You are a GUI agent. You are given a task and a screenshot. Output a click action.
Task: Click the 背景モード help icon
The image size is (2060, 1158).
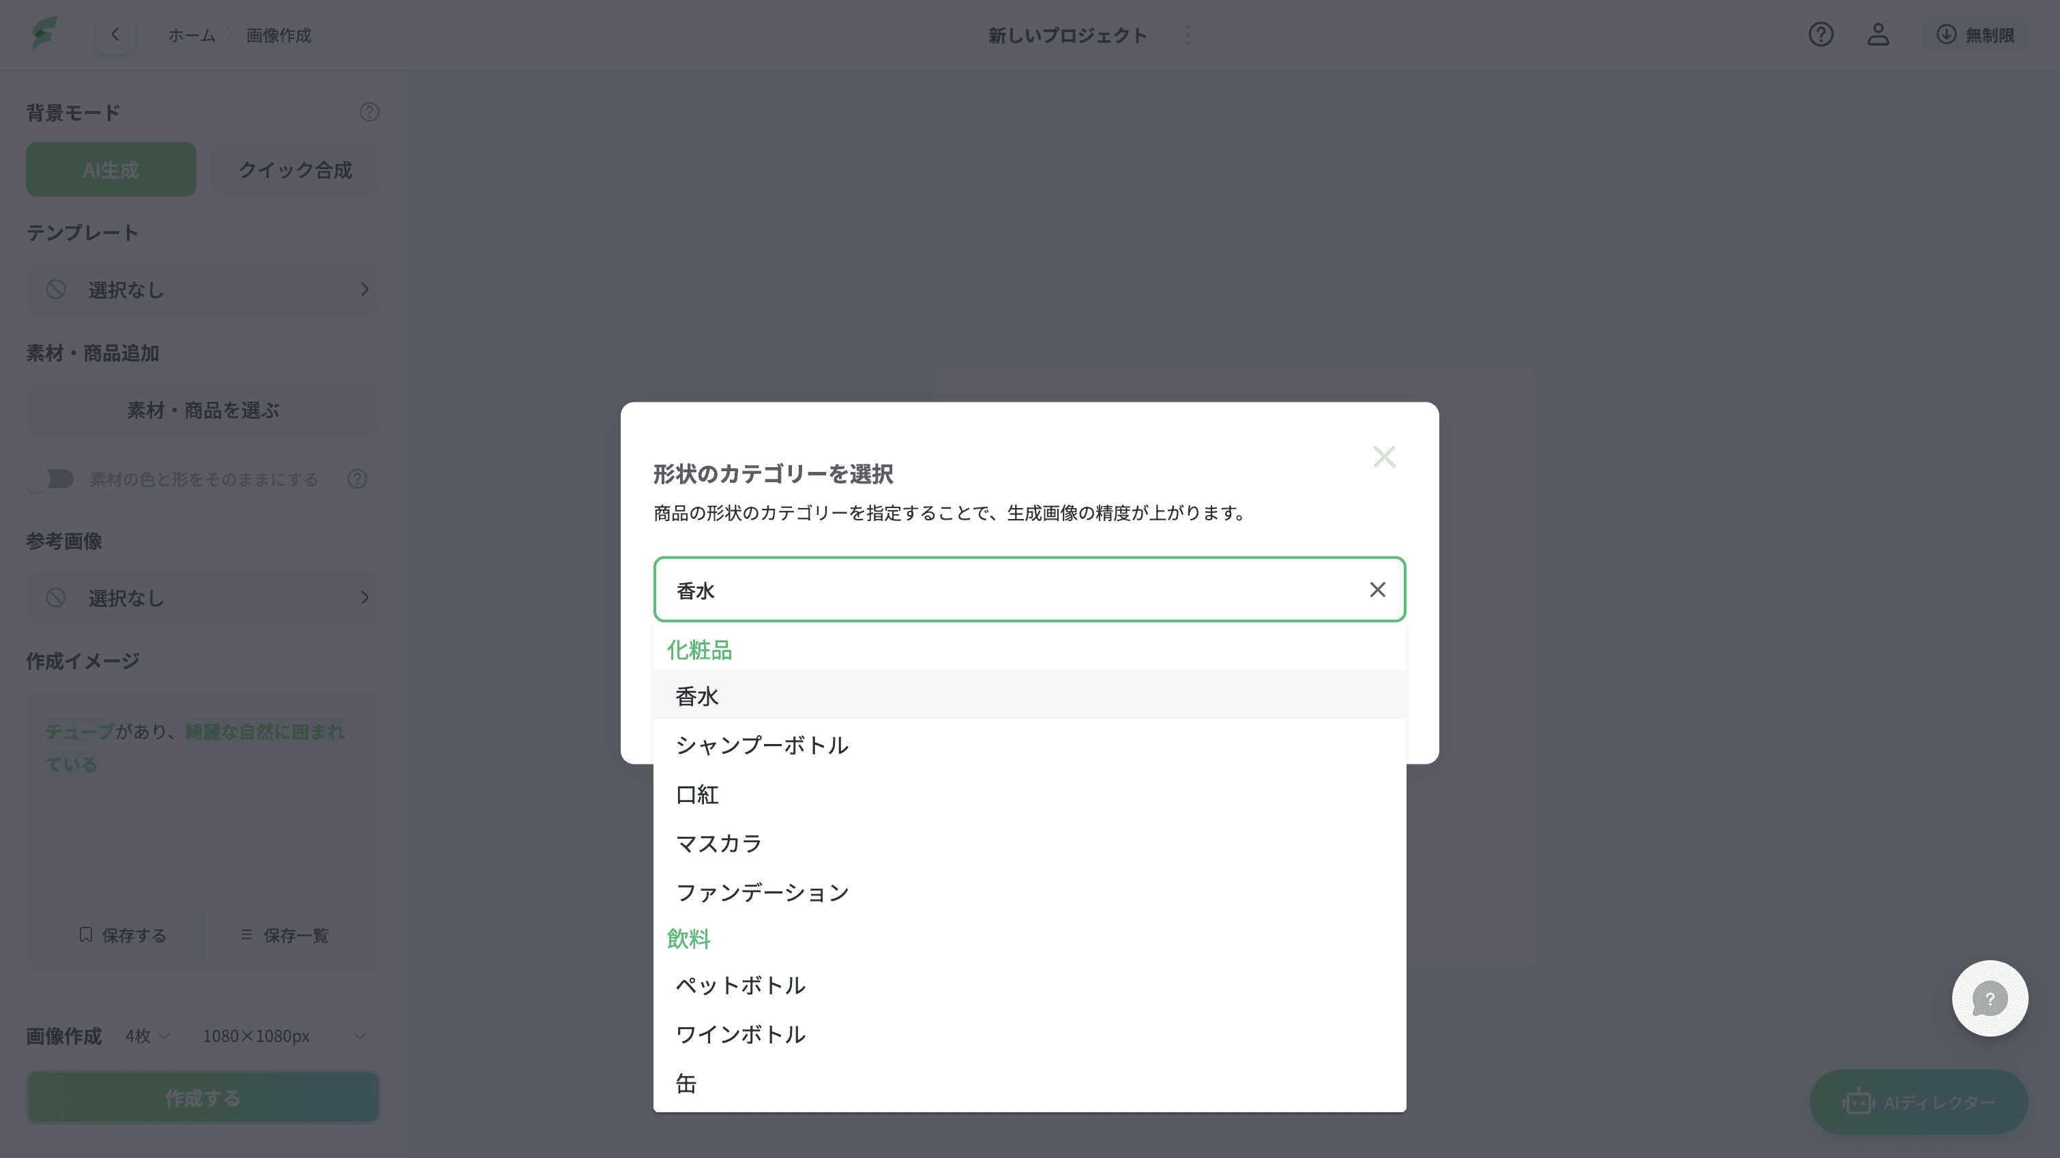pos(368,112)
